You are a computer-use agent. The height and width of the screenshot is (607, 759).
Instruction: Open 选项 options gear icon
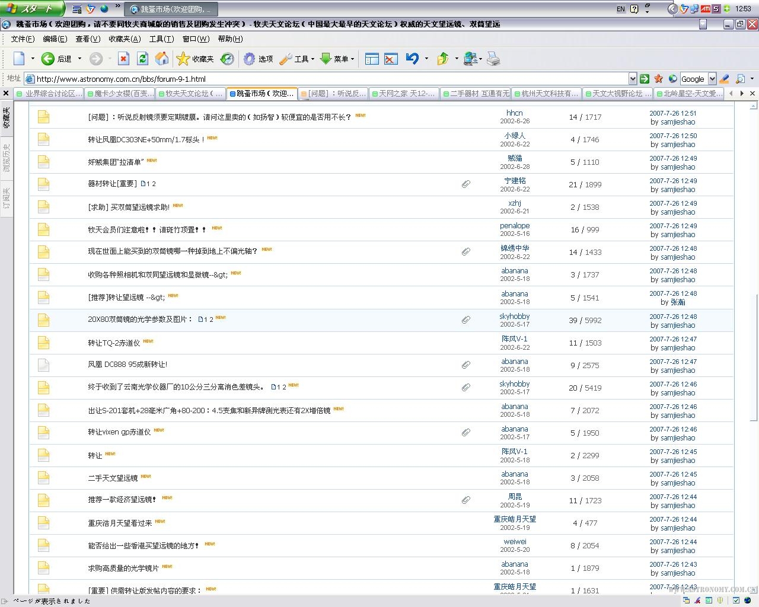coord(258,59)
